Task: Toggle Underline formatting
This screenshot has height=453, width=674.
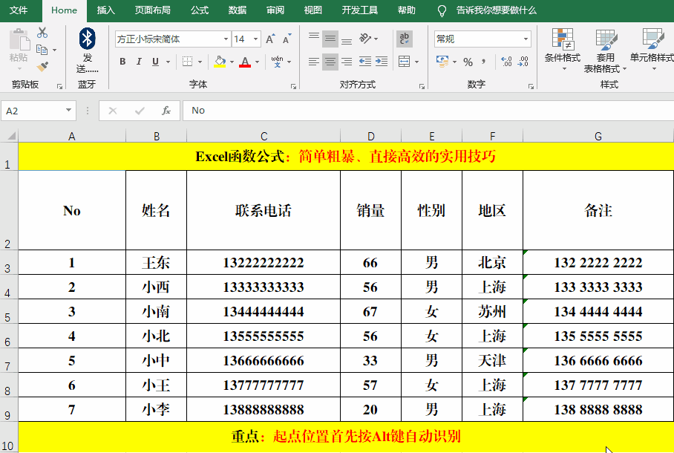Action: click(155, 62)
